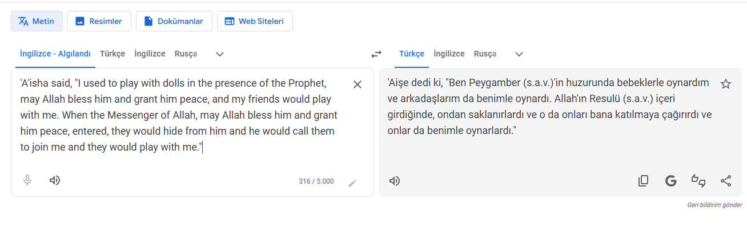Screen dimensions: 747x247
Task: Click Geri bildirim gönder link
Action: (x=714, y=205)
